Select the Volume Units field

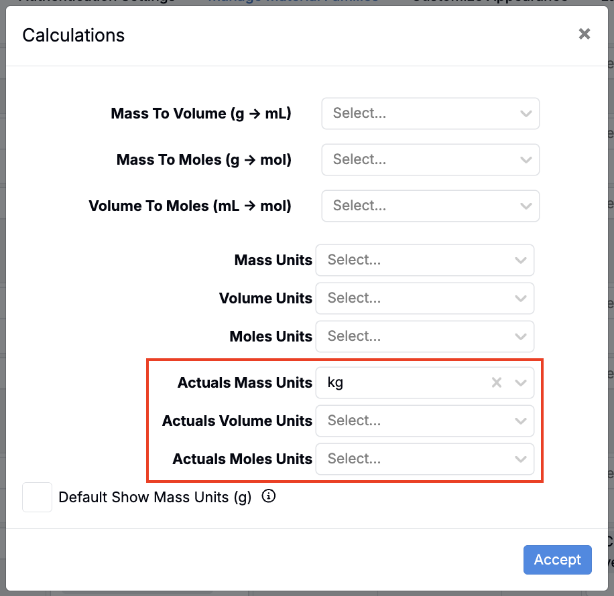(409, 298)
